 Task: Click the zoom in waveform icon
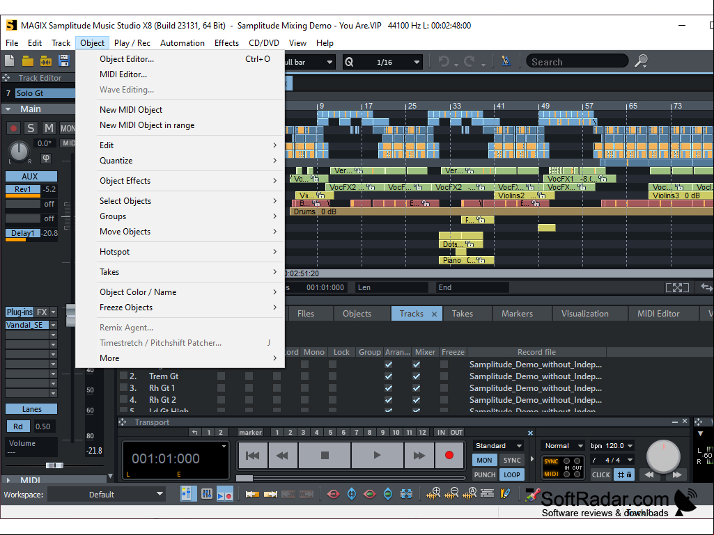[433, 494]
